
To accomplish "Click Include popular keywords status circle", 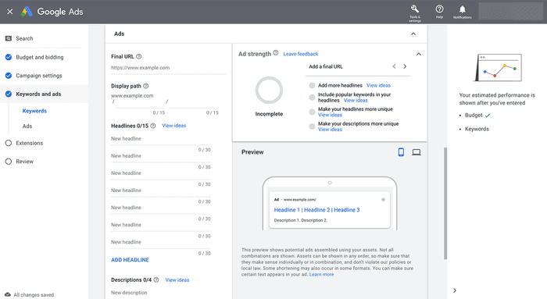I will [x=312, y=98].
